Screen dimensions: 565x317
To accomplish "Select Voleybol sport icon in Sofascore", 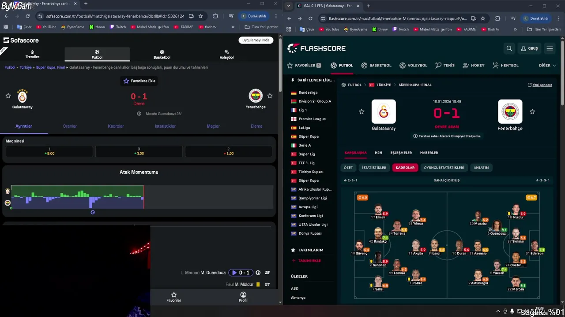I will coord(226,54).
